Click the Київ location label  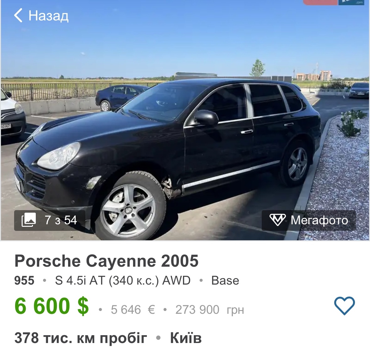186,338
